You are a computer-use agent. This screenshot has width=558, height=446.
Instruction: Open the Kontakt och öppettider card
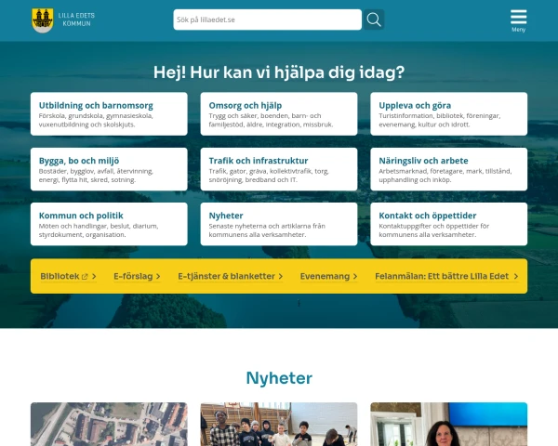[449, 224]
